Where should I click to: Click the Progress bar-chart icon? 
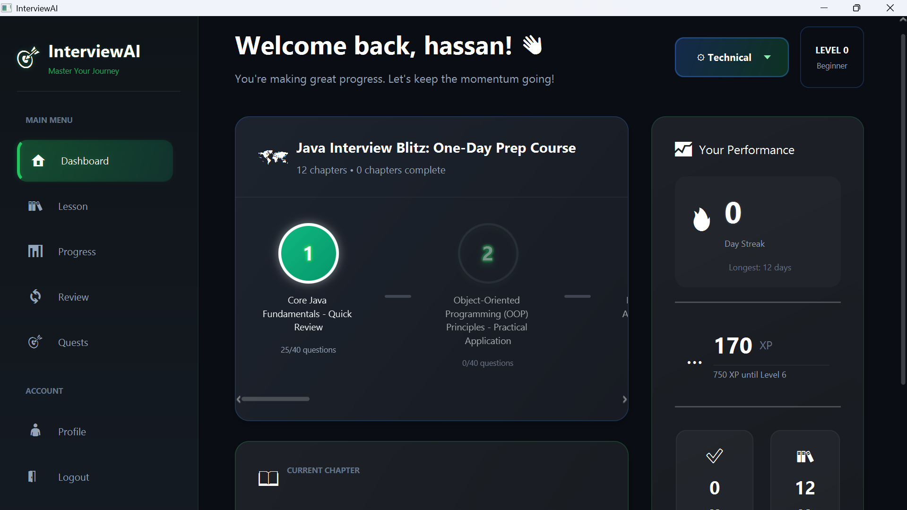click(x=35, y=251)
